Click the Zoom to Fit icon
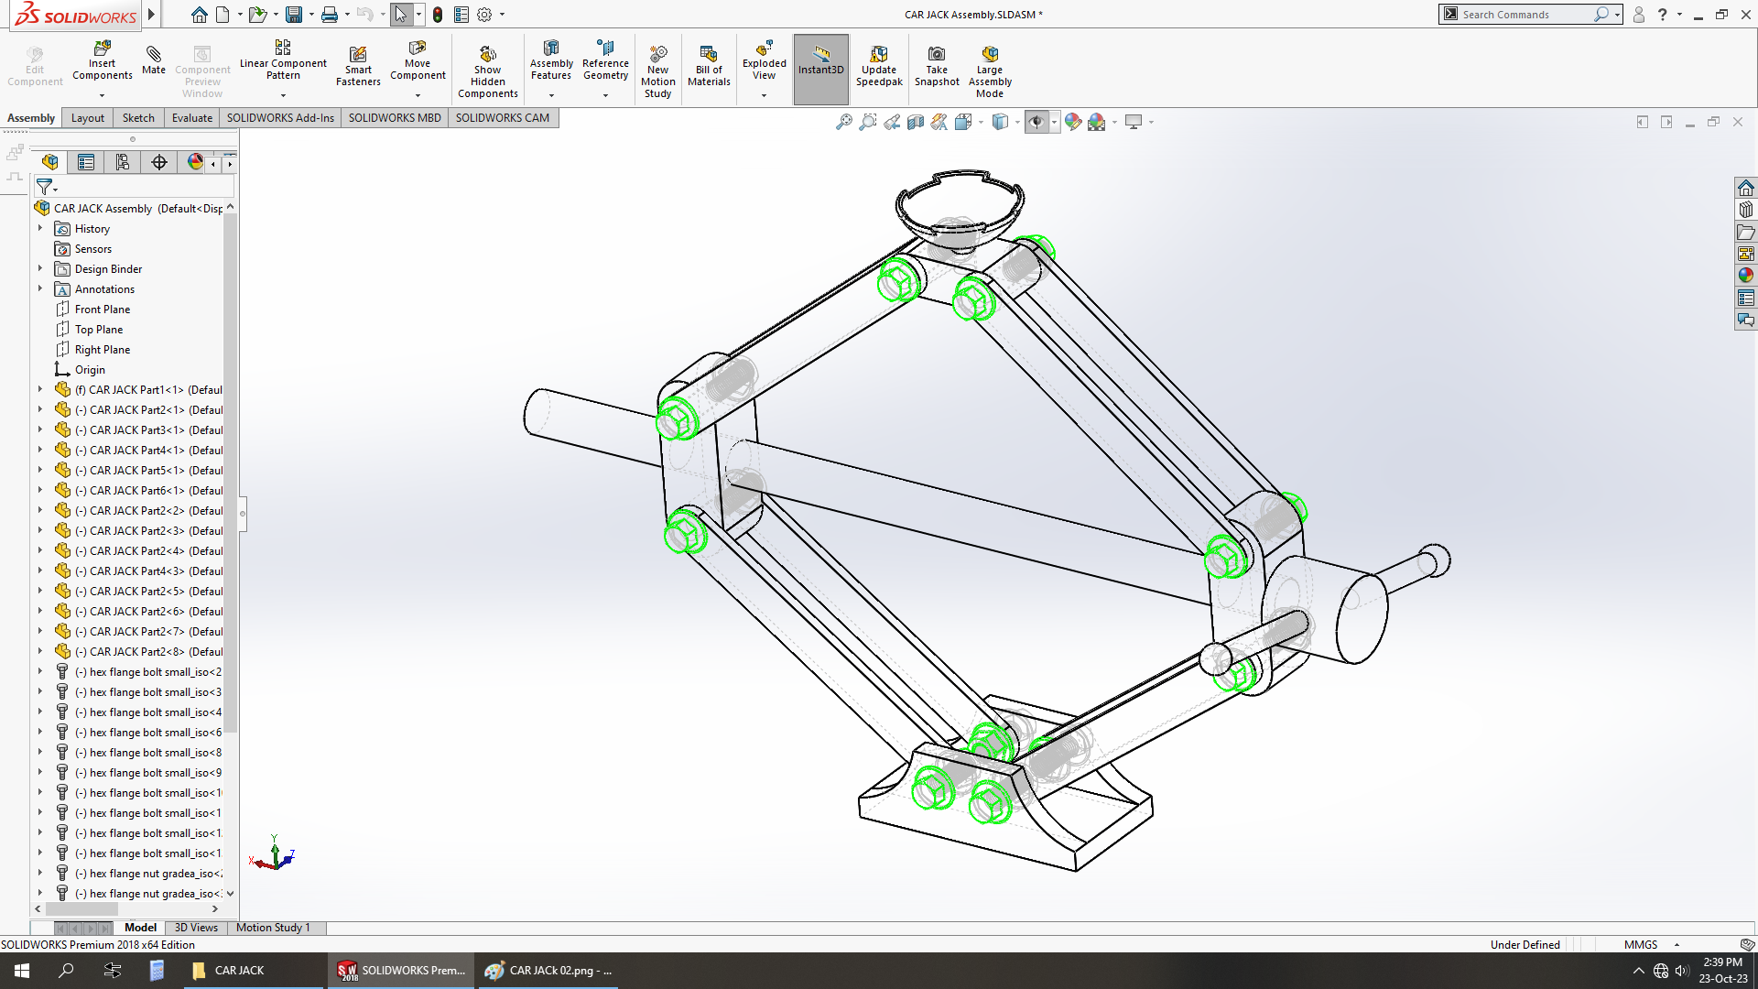This screenshot has width=1758, height=989. click(x=843, y=122)
